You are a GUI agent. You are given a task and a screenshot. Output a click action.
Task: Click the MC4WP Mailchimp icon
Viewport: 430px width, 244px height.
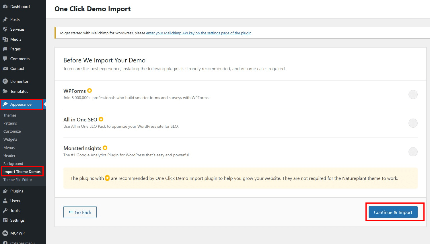pos(5,233)
